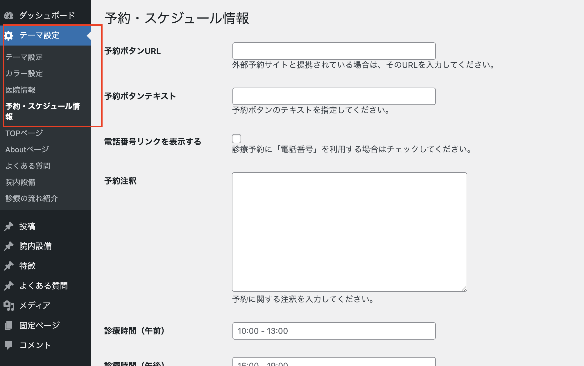Click inside the 予約注釈 textarea

tap(349, 232)
